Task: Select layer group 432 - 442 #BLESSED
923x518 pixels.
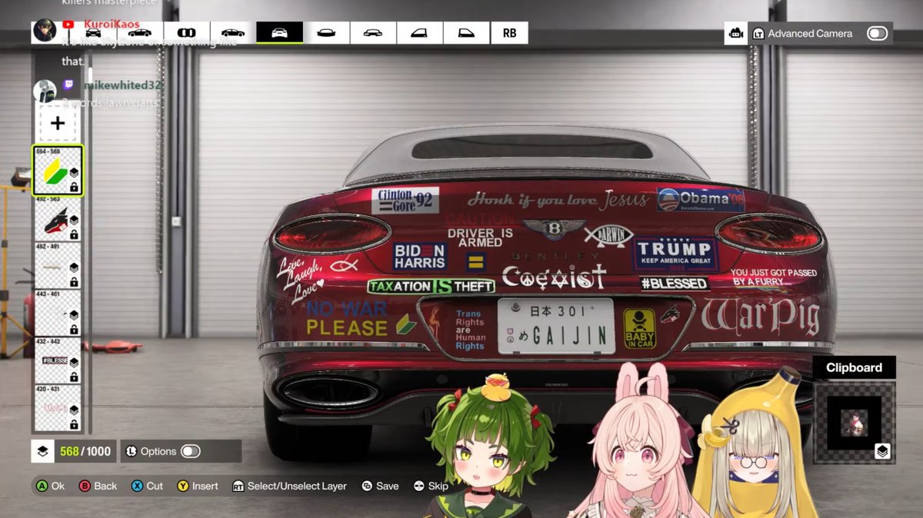Action: click(x=58, y=360)
